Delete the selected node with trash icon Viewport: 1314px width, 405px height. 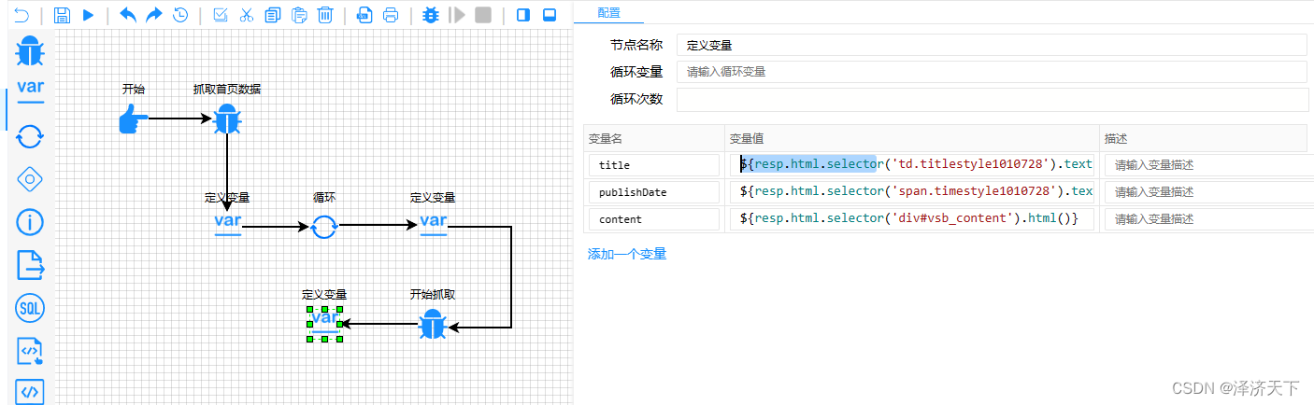pos(325,15)
